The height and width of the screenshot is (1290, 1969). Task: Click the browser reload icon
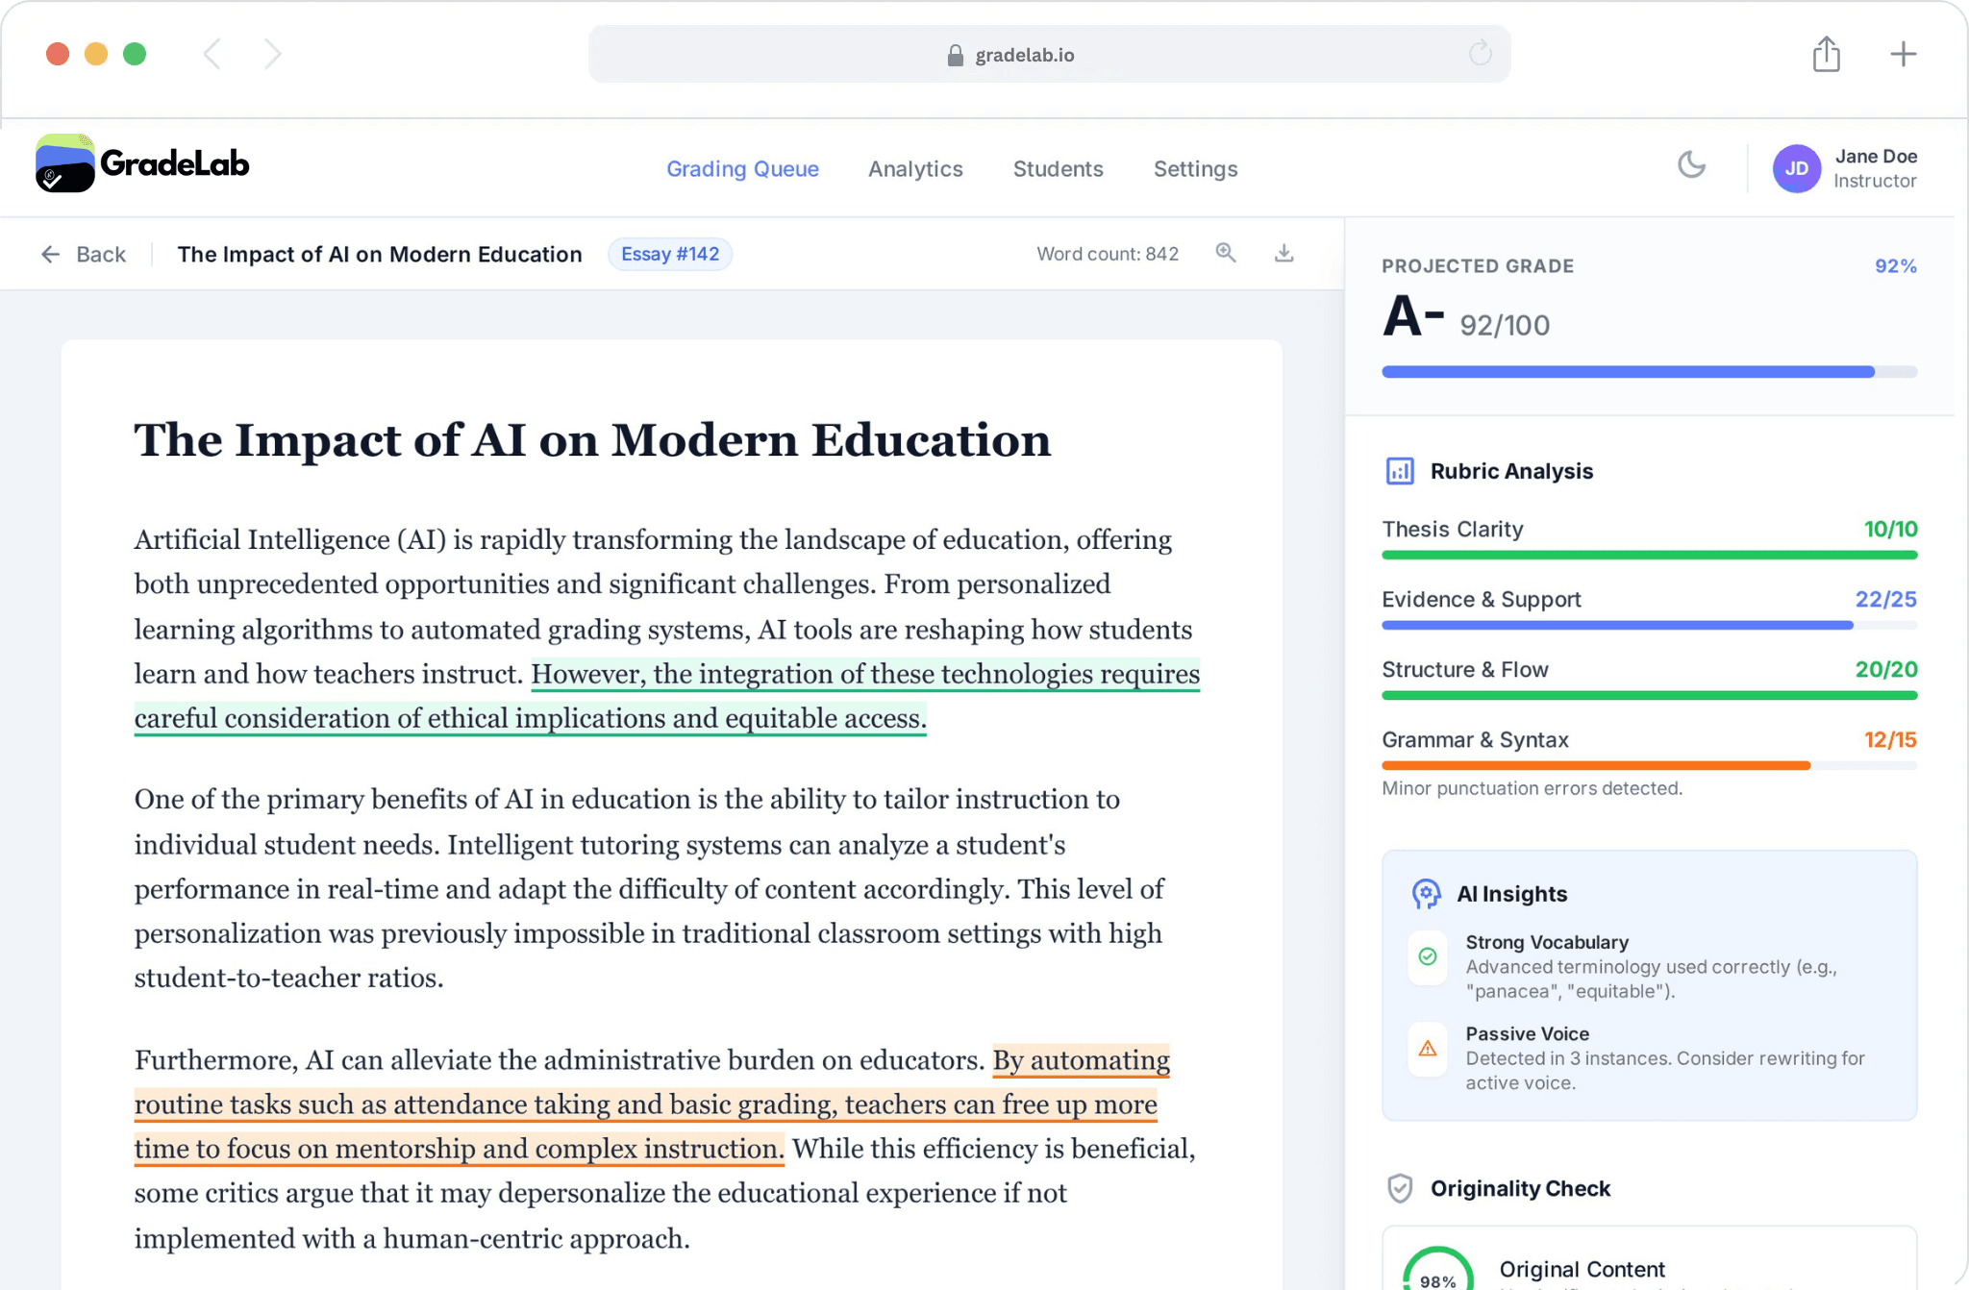tap(1480, 53)
